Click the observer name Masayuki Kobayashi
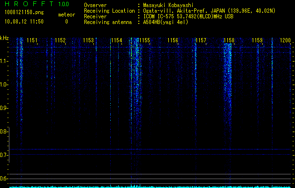Image resolution: width=295 pixels, height=188 pixels. point(168,5)
